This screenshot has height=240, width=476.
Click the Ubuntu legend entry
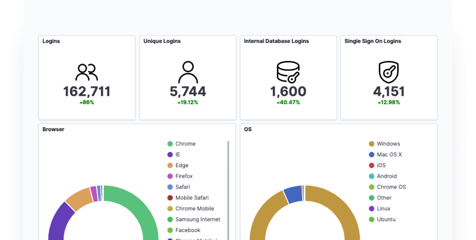point(386,219)
